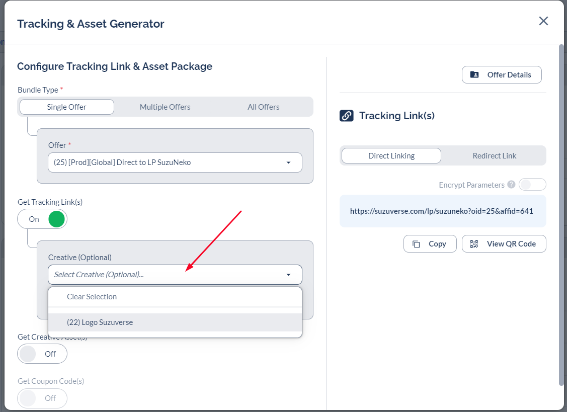This screenshot has height=412, width=567.
Task: Close the Tracking & Asset Generator dialog
Action: [x=543, y=21]
